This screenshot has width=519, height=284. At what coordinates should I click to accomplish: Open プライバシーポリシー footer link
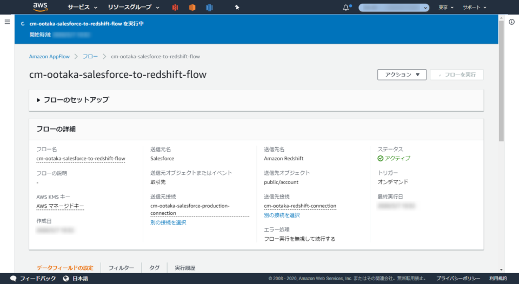pos(458,279)
